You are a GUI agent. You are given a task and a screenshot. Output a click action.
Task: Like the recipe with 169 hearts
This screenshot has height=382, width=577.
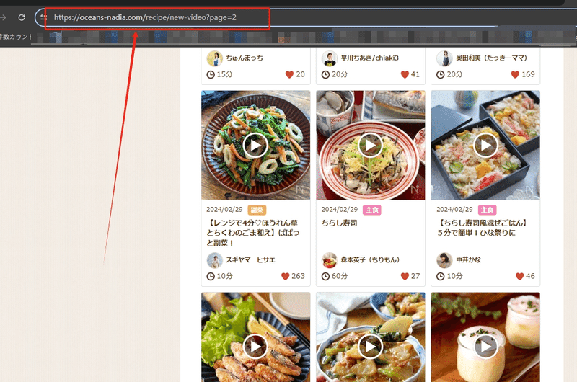click(515, 74)
